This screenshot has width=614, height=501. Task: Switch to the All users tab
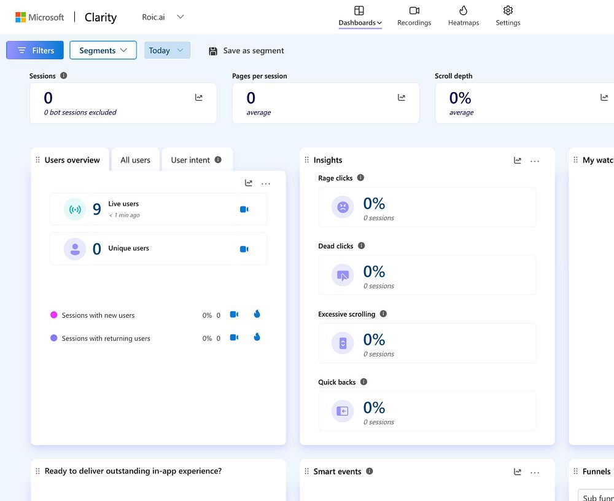coord(135,160)
